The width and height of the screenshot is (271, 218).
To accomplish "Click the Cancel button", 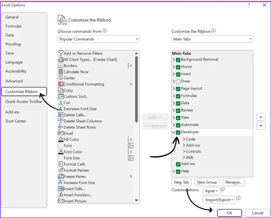I will (257, 213).
